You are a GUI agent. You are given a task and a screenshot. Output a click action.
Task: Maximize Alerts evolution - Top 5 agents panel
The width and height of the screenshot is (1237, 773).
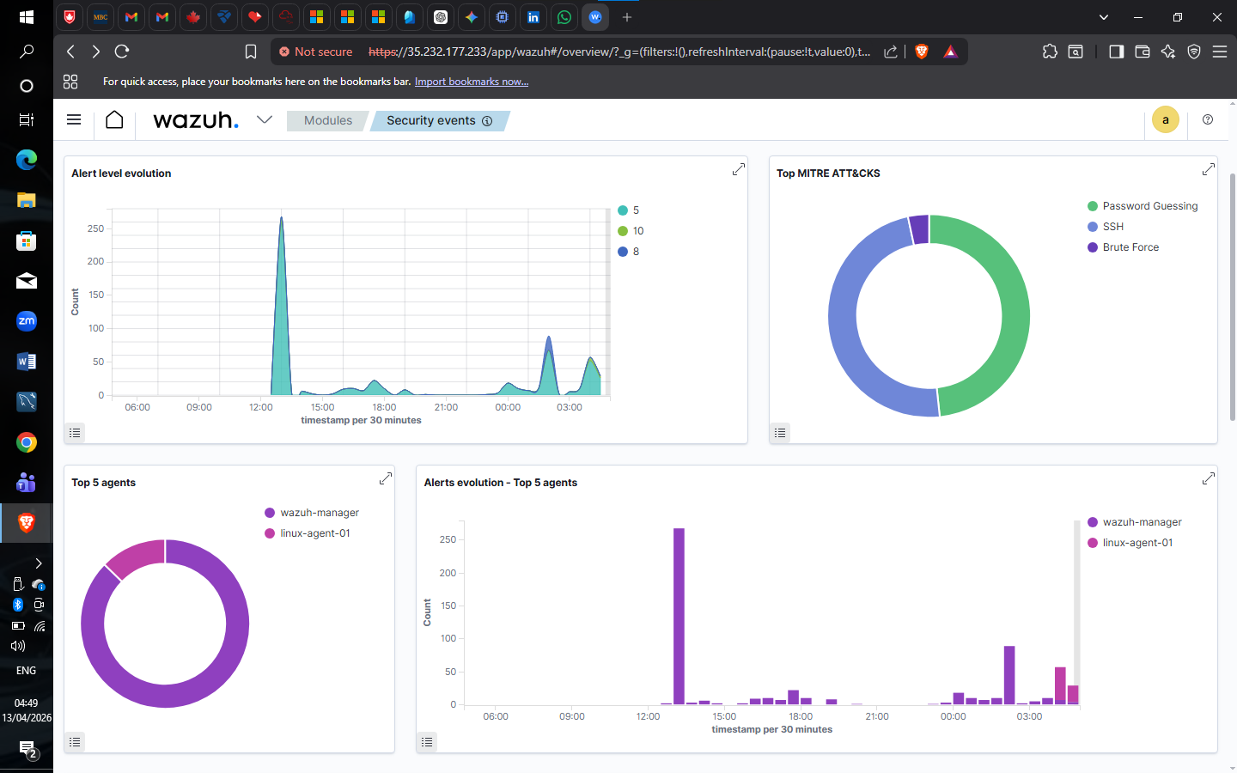point(1208,478)
